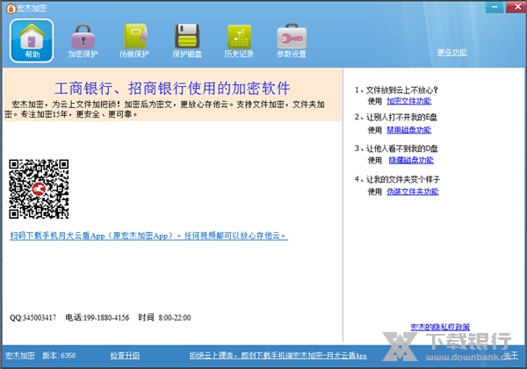
Task: Select the 加密保护 padlock icon
Action: point(83,40)
